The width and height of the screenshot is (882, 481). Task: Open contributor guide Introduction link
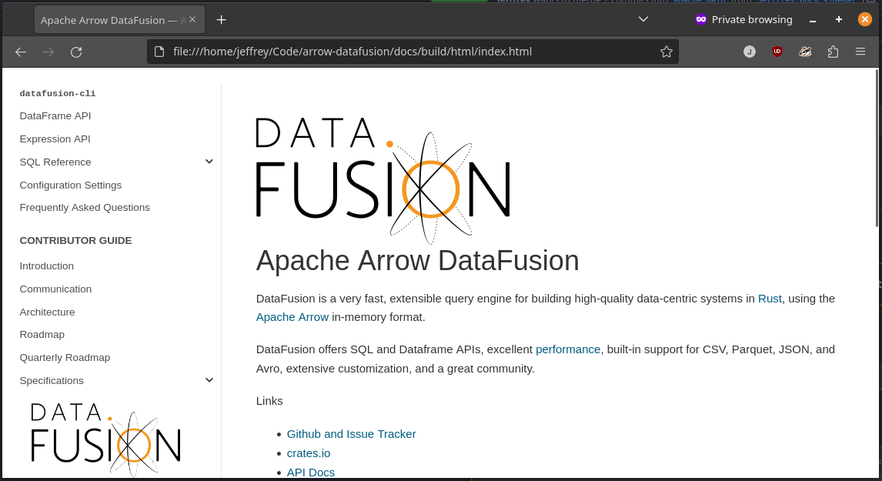coord(47,266)
